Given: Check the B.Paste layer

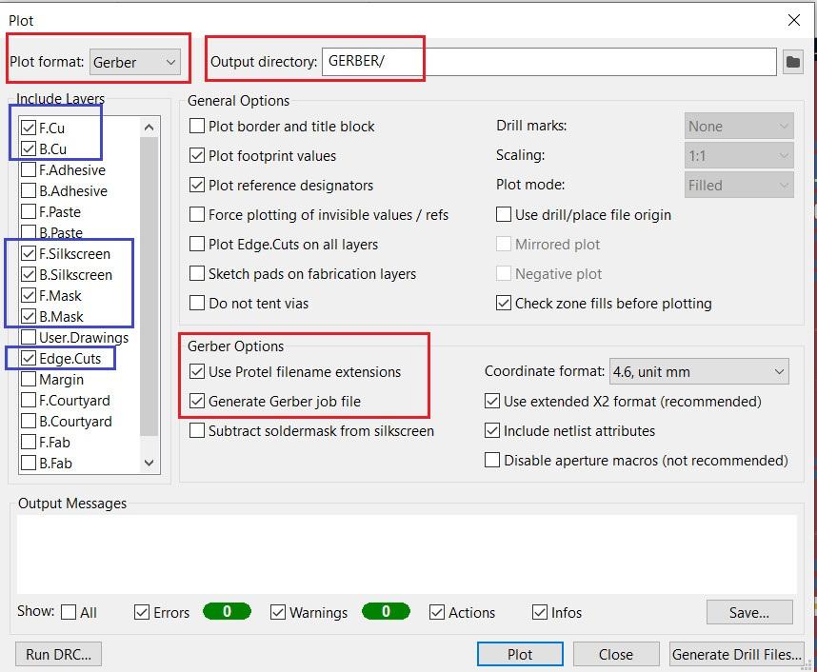Looking at the screenshot, I should pyautogui.click(x=29, y=232).
